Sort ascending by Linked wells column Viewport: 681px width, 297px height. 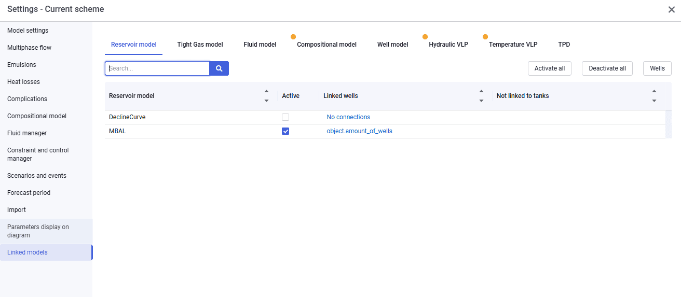pos(481,91)
